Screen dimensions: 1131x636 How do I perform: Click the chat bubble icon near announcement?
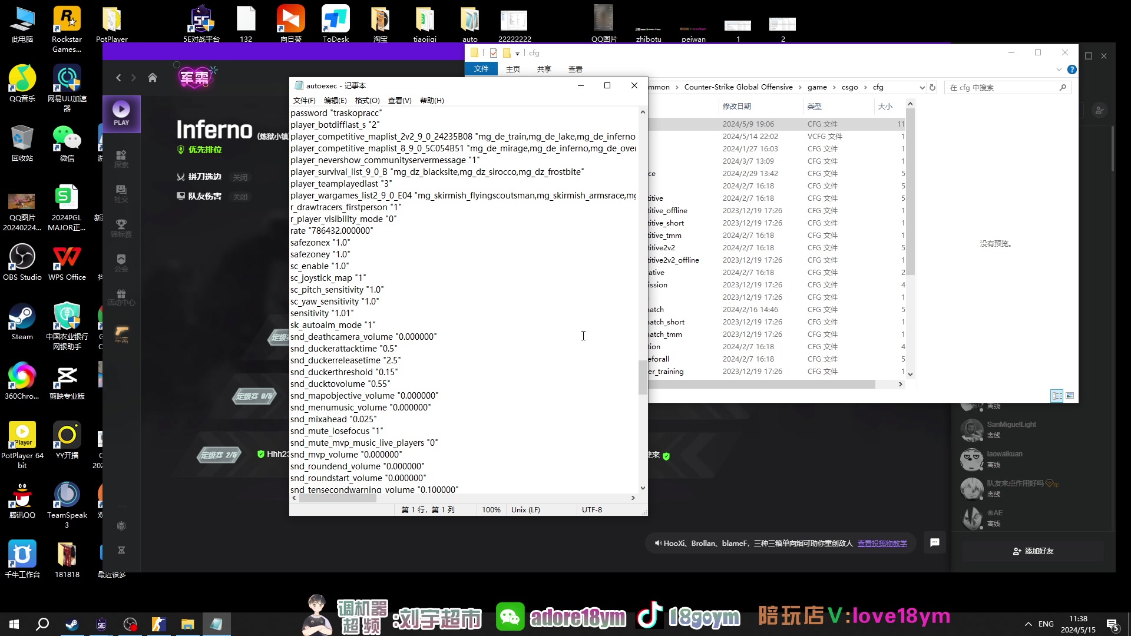(935, 542)
